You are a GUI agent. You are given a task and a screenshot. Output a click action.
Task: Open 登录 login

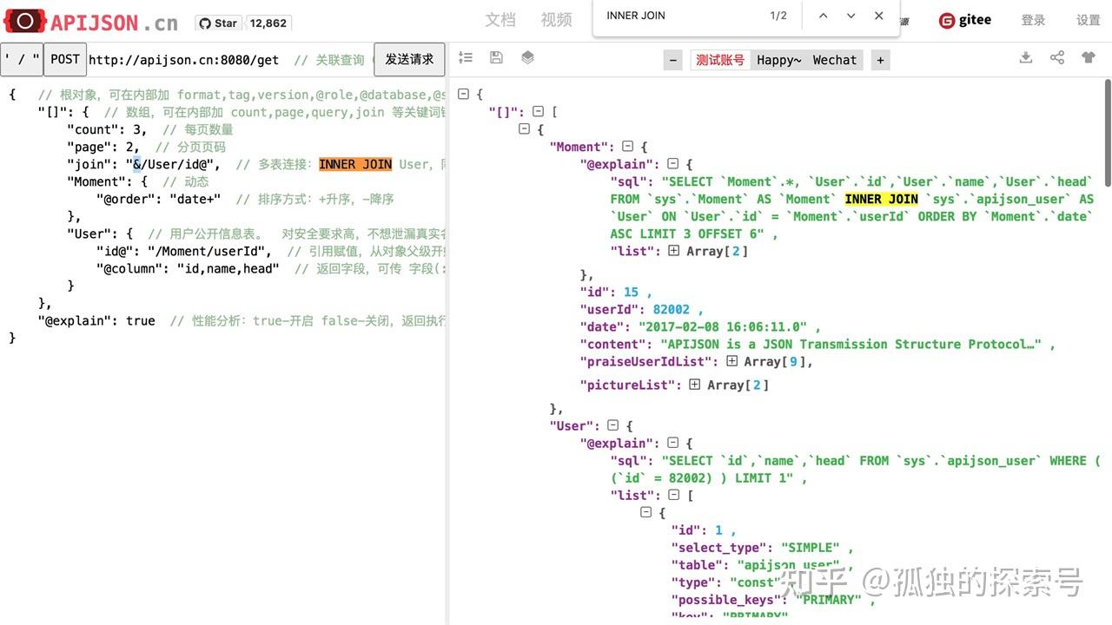coord(1033,20)
